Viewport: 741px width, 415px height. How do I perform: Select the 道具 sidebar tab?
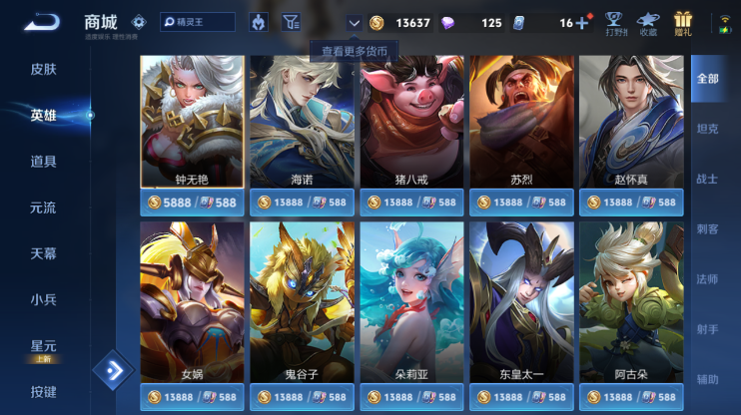pyautogui.click(x=44, y=162)
